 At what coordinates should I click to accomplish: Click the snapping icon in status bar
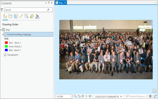75,96
